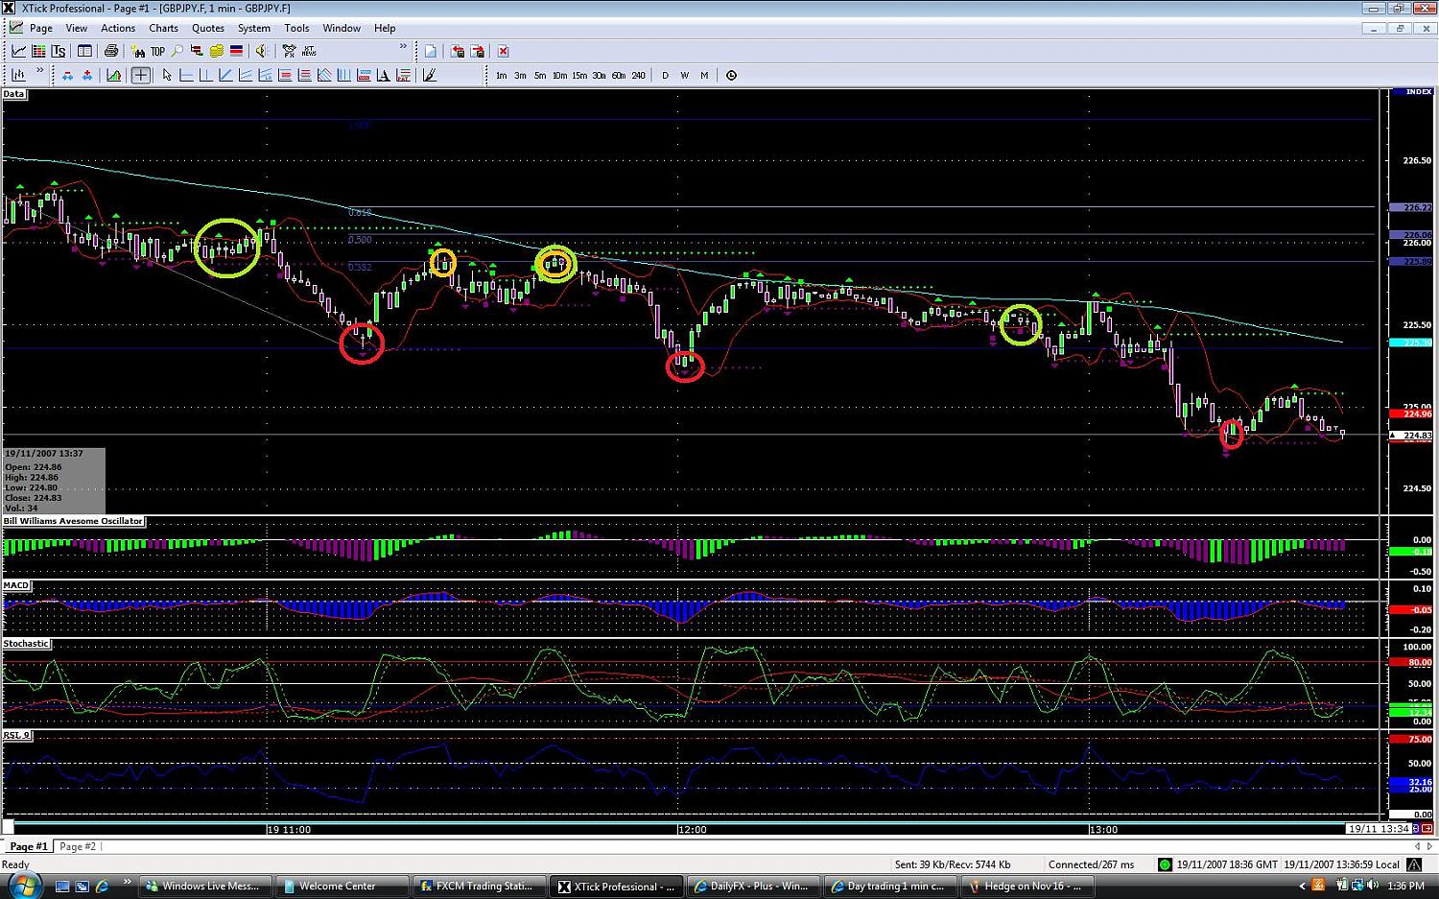1439x899 pixels.
Task: Open a new line chart window
Action: [18, 51]
